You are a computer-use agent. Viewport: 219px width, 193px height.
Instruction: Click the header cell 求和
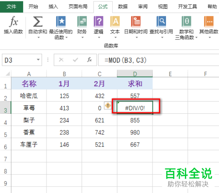click(x=135, y=84)
